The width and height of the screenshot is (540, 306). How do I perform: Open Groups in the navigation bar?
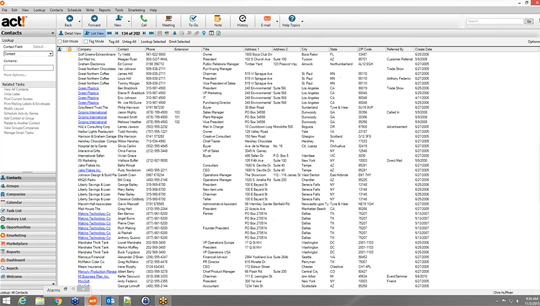pyautogui.click(x=28, y=186)
